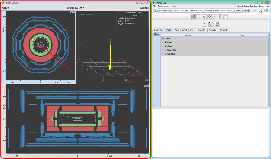This screenshot has height=159, width=271.
Task: Open the Preferences menu
Action: tap(164, 6)
